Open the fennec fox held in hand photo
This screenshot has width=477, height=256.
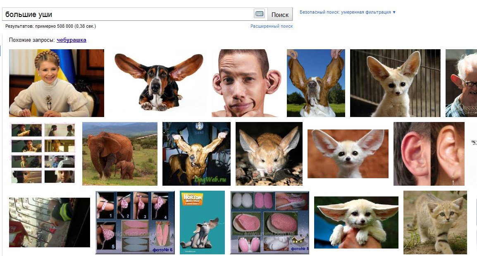click(356, 222)
